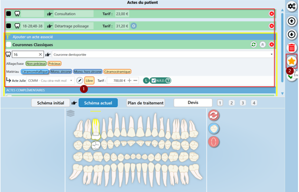The height and width of the screenshot is (192, 299).
Task: Click the blue tooth surface round button
Action: click(x=213, y=129)
